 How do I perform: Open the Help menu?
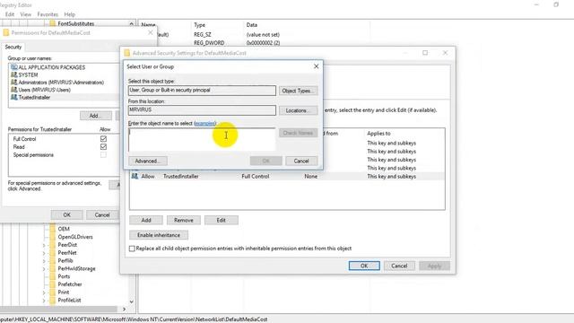(x=70, y=14)
